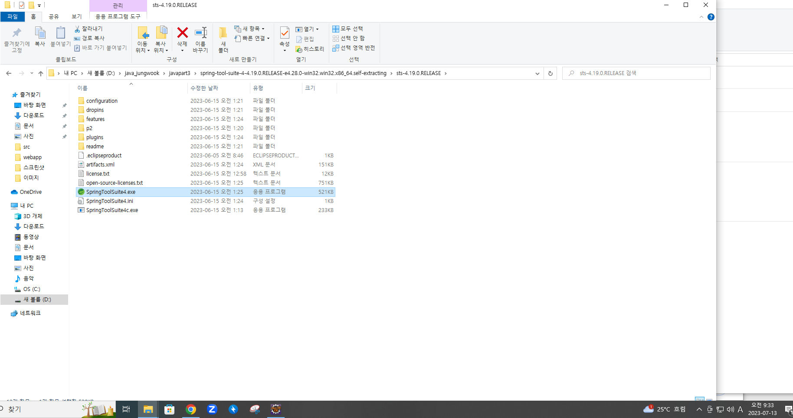Image resolution: width=793 pixels, height=418 pixels.
Task: Click Copy to (복사 위치) icon
Action: (x=161, y=33)
